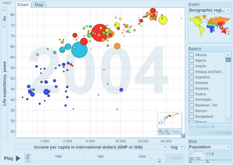The height and width of the screenshot is (165, 233).
Task: Open the y-axis lin scale selector
Action: pyautogui.click(x=4, y=15)
